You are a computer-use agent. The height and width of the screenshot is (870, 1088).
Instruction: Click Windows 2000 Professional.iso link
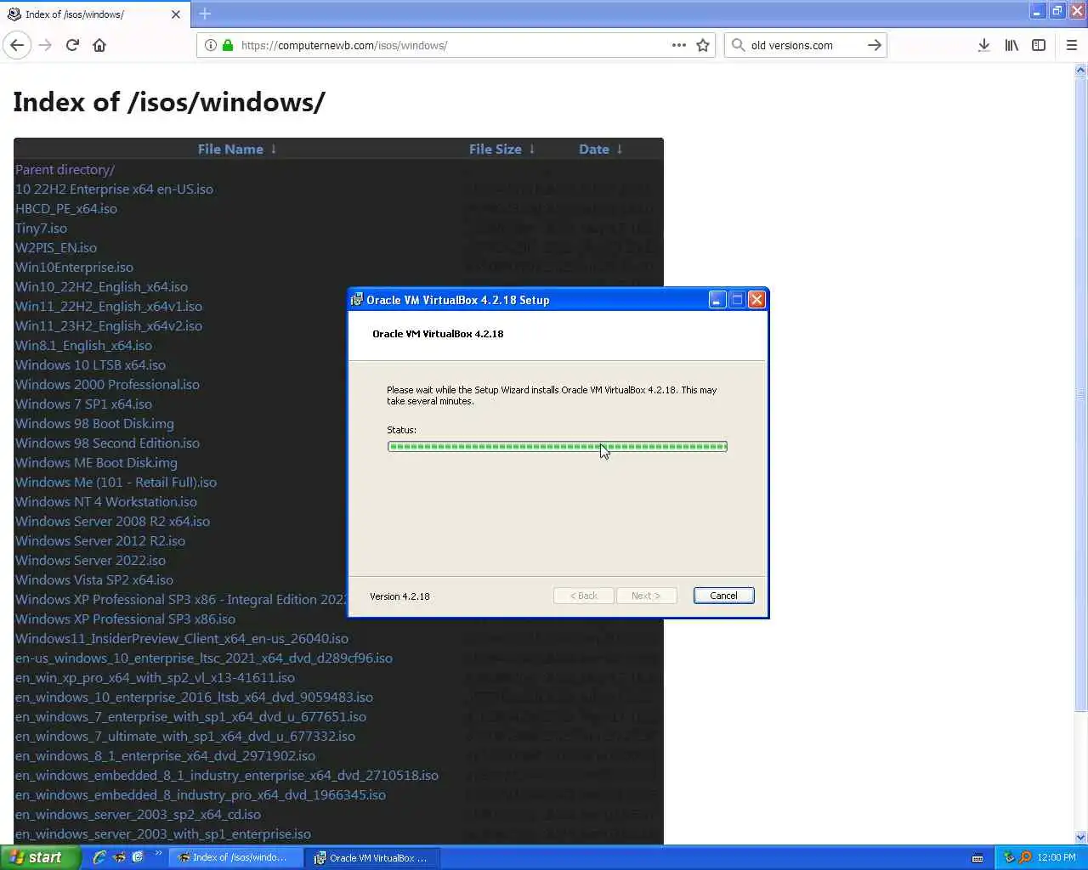tap(107, 384)
